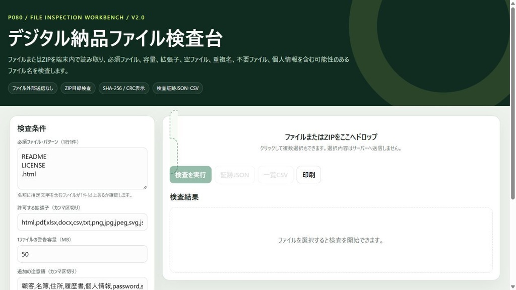Screen dimensions: 516x290
Task: Click the 許可する拡張子 input field
Action: click(x=82, y=222)
